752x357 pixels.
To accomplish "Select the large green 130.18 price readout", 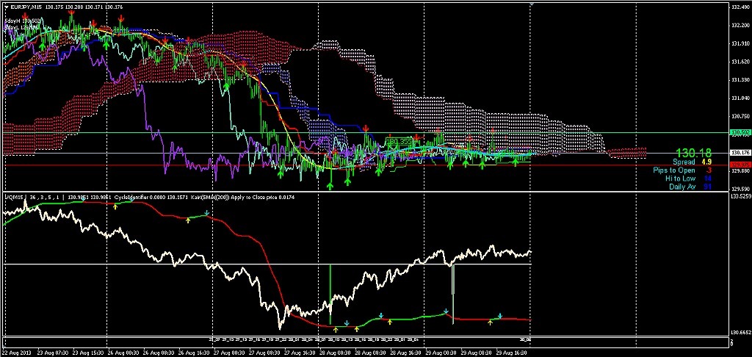I will [x=693, y=153].
